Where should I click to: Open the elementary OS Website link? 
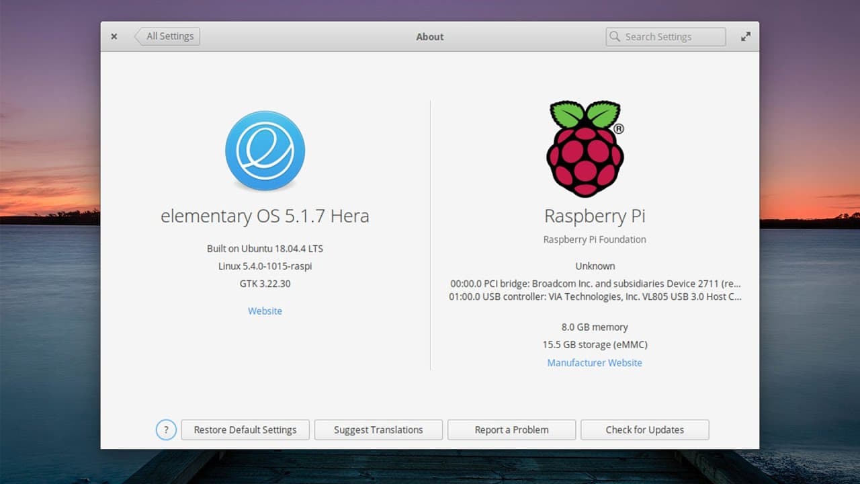[265, 311]
